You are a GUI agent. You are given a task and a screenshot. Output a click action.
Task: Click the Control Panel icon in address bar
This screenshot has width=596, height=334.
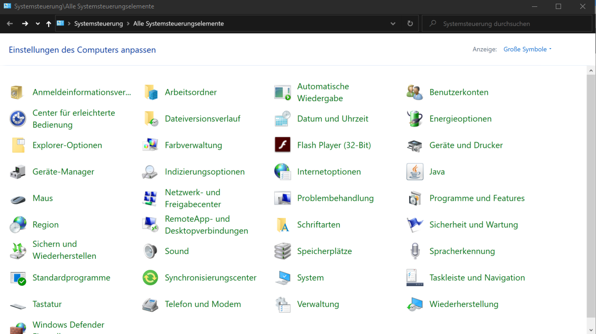click(60, 23)
